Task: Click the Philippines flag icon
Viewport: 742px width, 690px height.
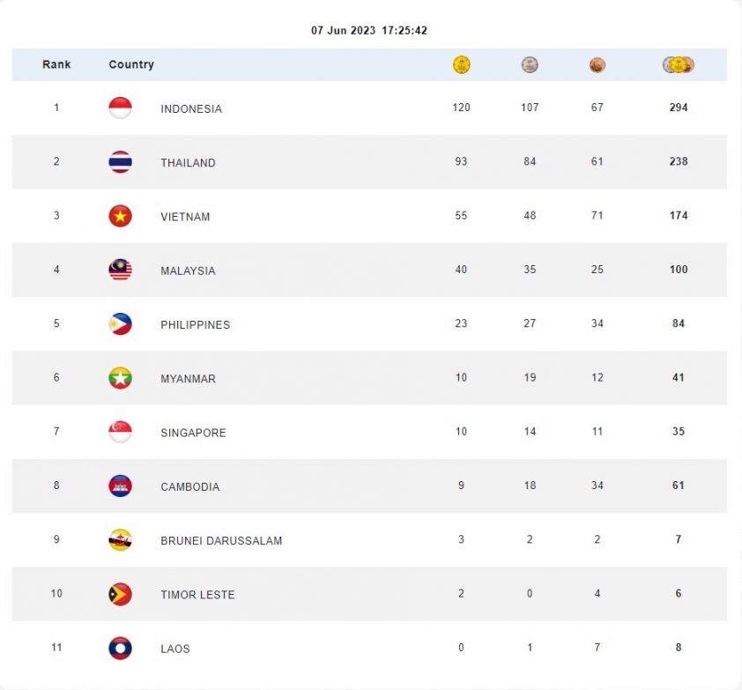Action: [x=120, y=323]
